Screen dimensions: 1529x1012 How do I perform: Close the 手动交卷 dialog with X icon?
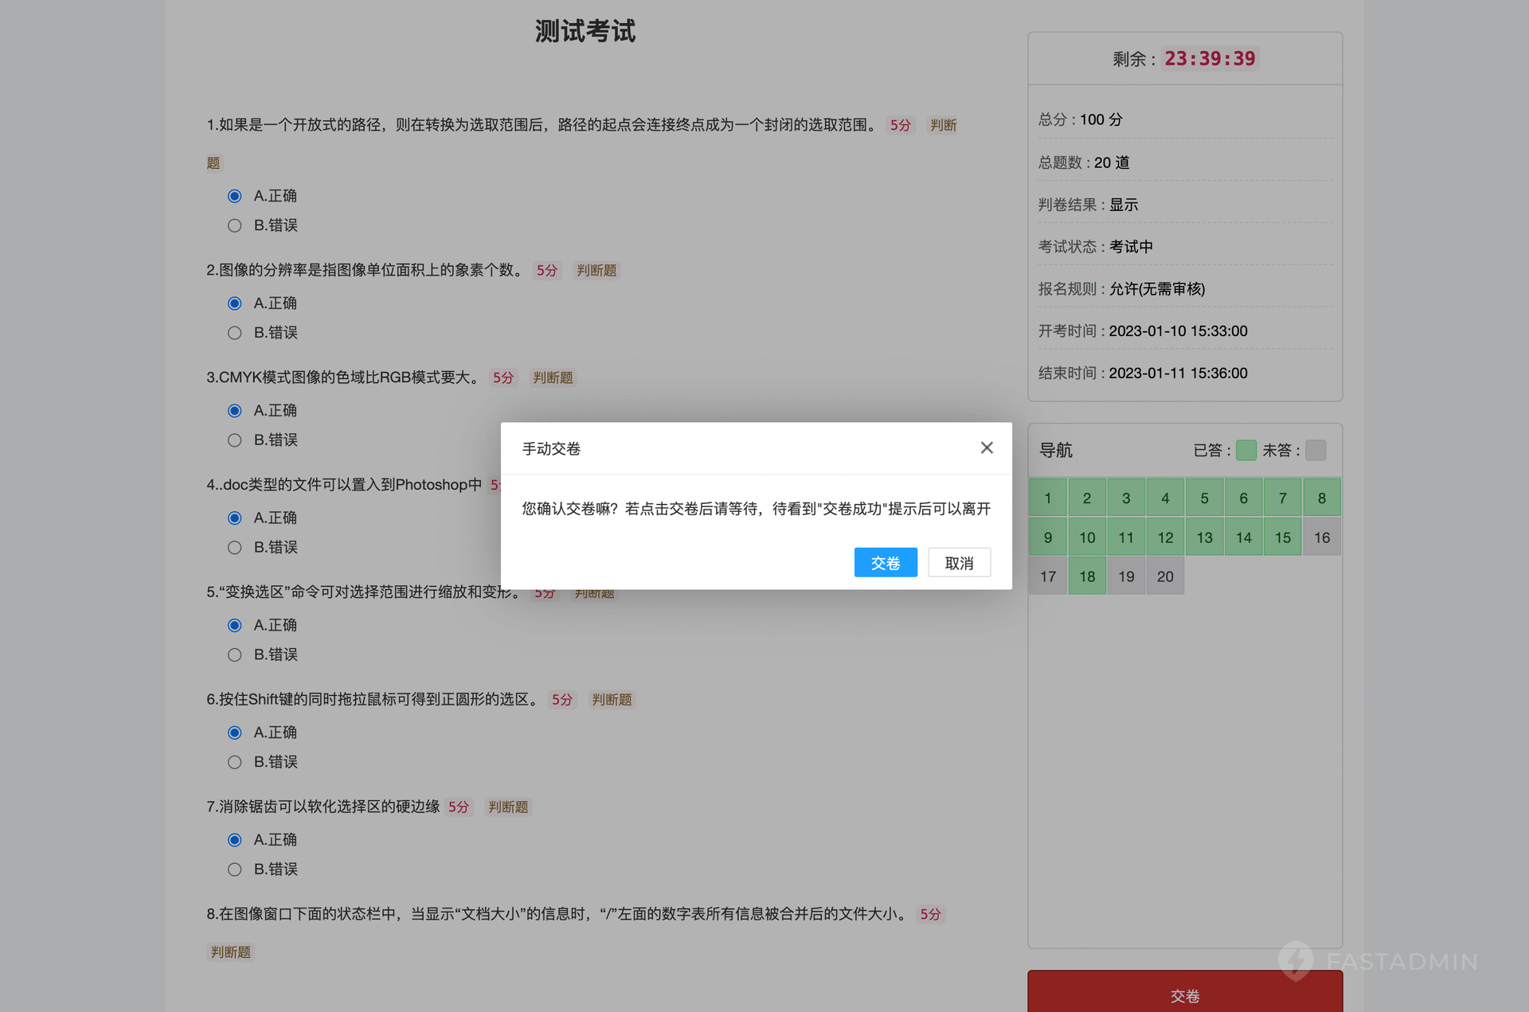pyautogui.click(x=986, y=448)
